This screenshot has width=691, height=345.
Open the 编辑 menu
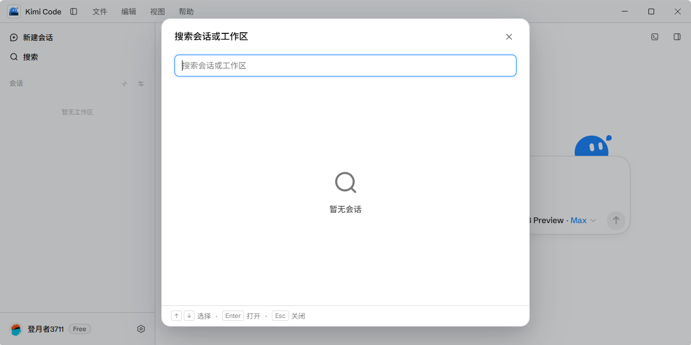[x=129, y=11]
